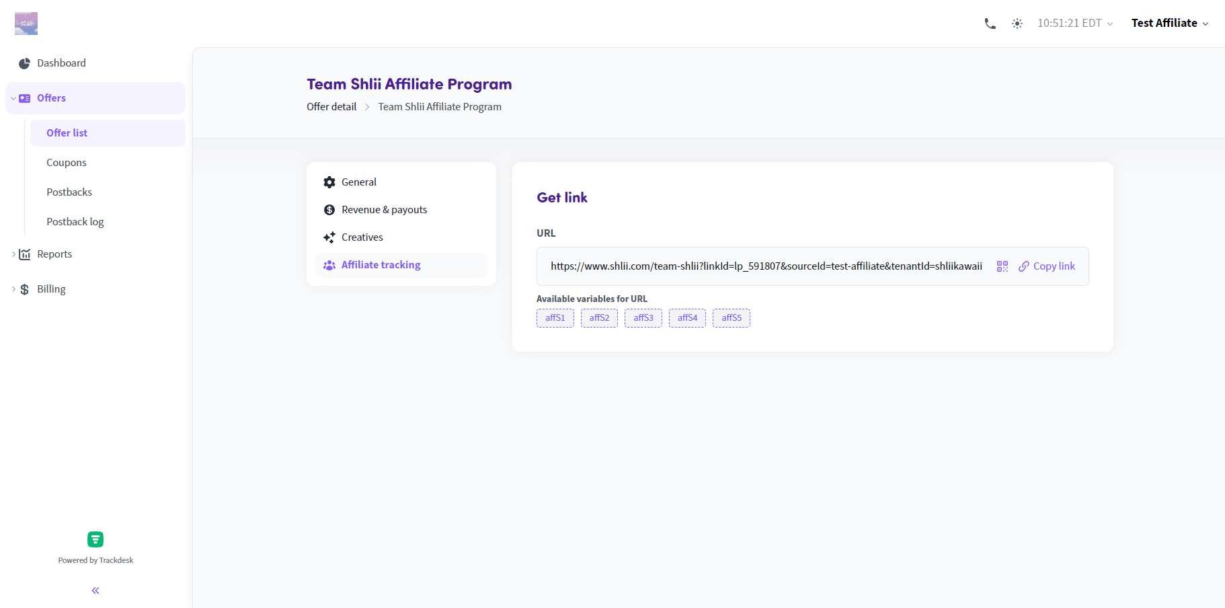Screen dimensions: 1225x608
Task: Collapse the Offers menu chevron
Action: (13, 98)
